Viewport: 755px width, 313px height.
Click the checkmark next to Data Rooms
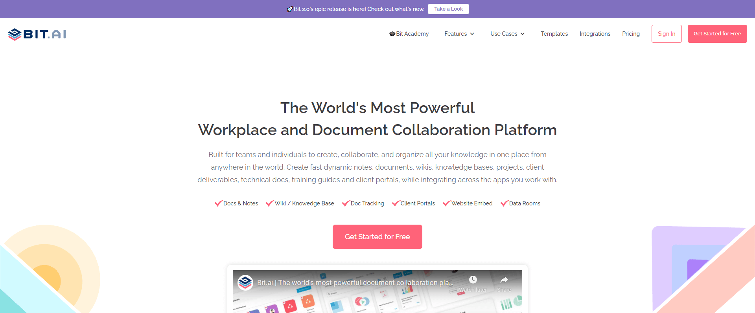pyautogui.click(x=505, y=203)
